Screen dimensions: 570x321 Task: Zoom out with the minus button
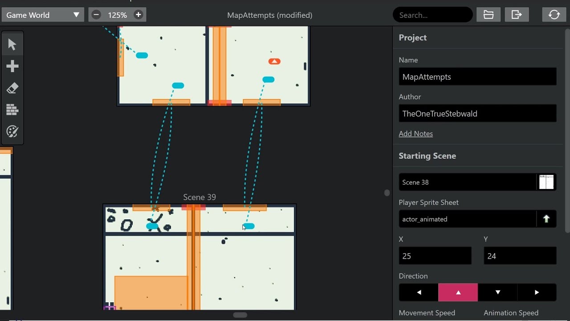tap(96, 15)
